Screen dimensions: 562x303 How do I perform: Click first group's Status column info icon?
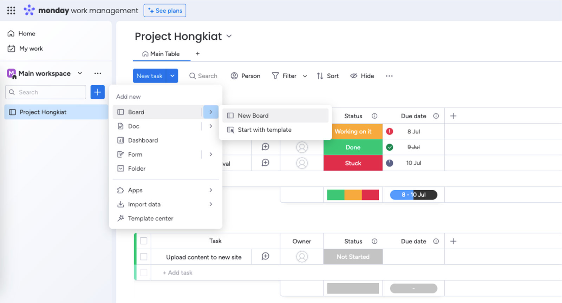374,116
